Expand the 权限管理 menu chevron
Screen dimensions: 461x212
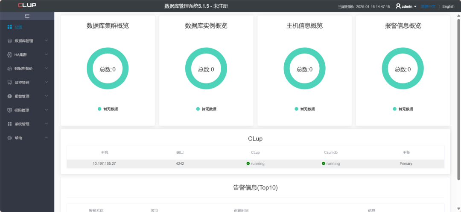click(47, 110)
